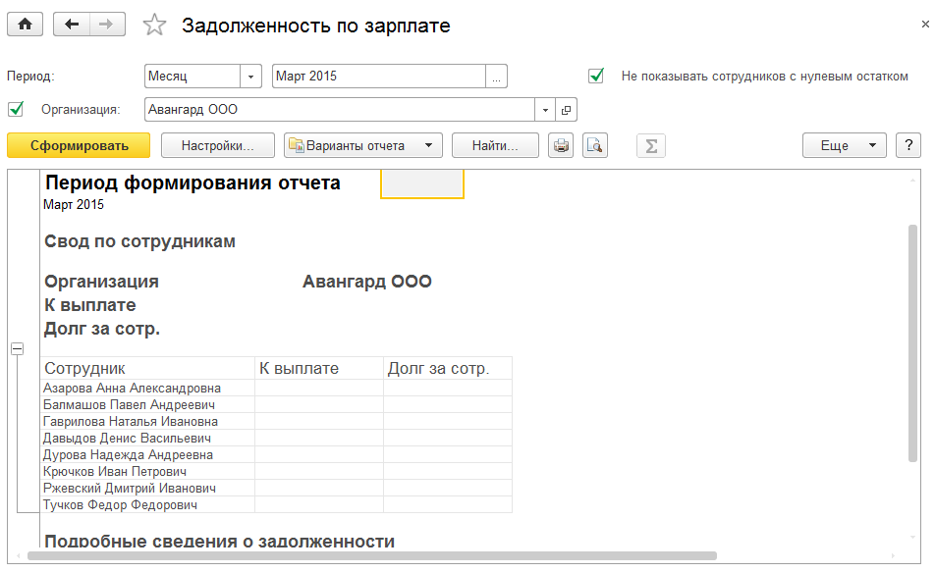Toggle the Организация checkbox
The height and width of the screenshot is (573, 935).
point(15,109)
